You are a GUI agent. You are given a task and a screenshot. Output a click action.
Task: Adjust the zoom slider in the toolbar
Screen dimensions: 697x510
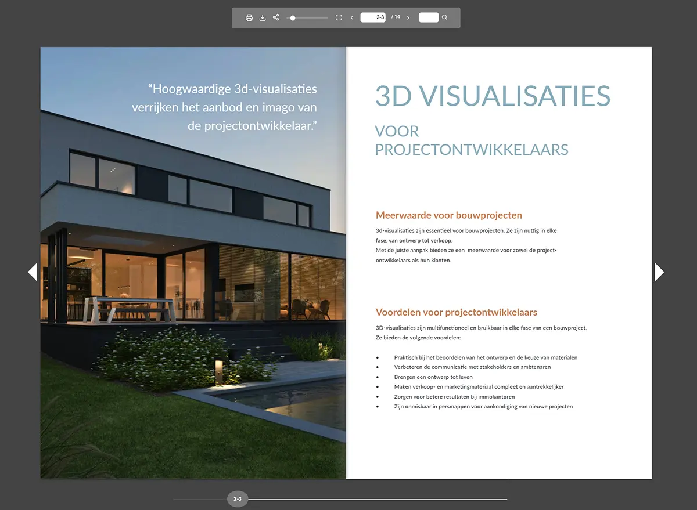308,18
